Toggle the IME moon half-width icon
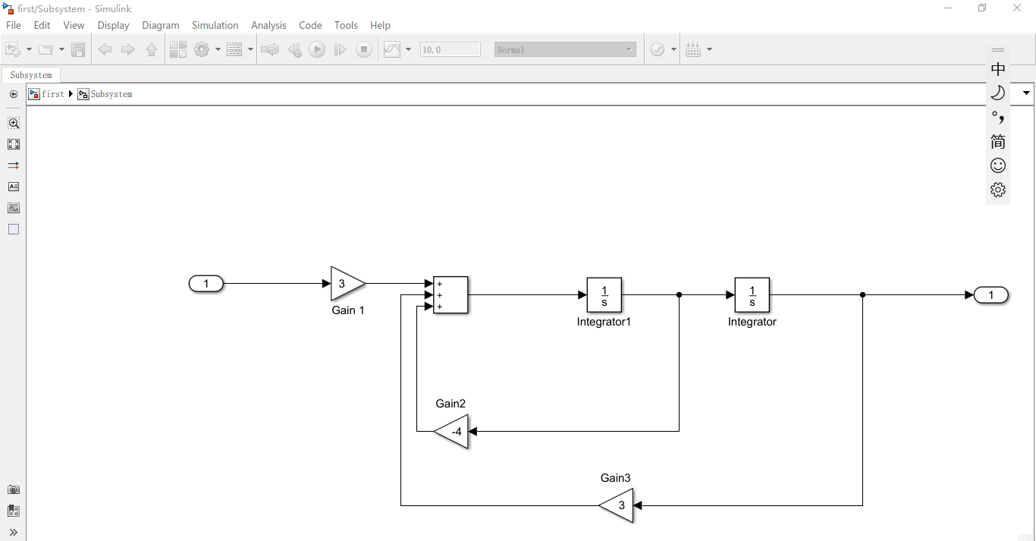This screenshot has height=541, width=1036. [x=998, y=93]
